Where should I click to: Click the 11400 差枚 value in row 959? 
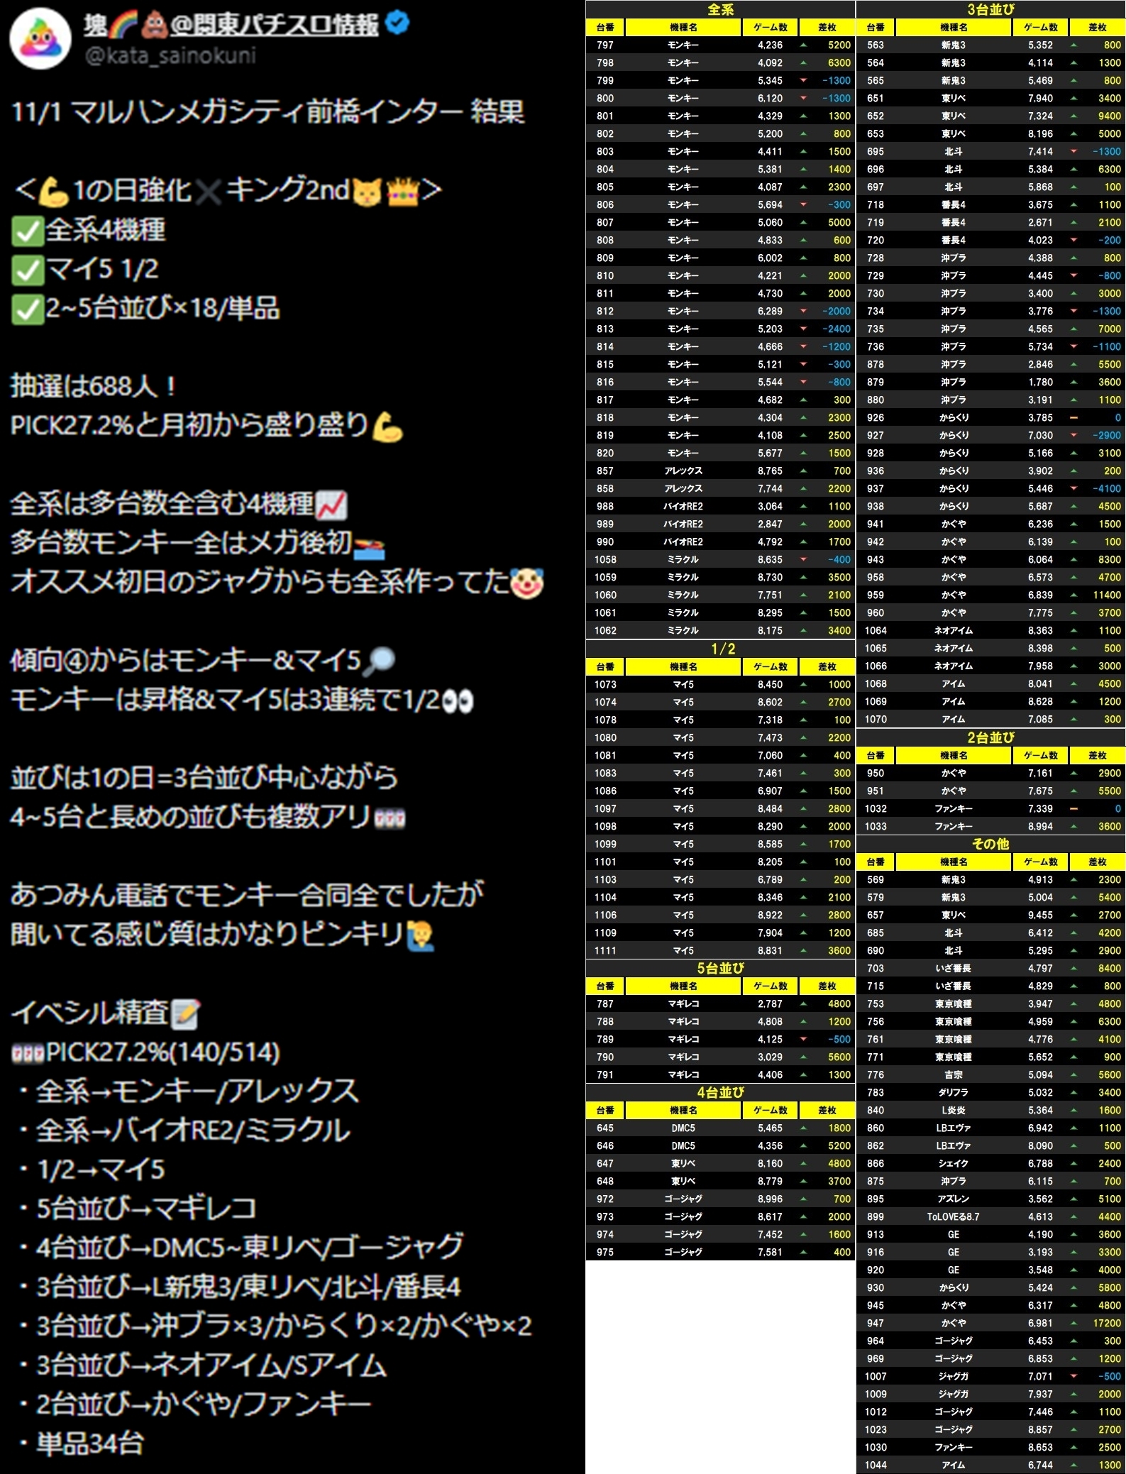(1107, 595)
